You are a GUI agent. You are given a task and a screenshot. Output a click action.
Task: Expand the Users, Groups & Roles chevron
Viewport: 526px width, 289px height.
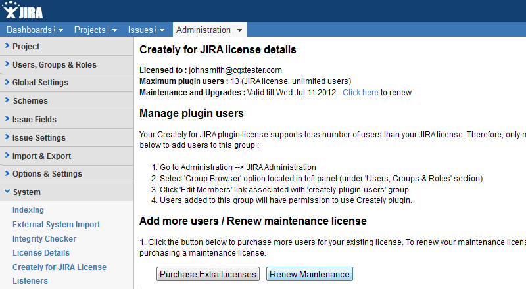point(7,64)
